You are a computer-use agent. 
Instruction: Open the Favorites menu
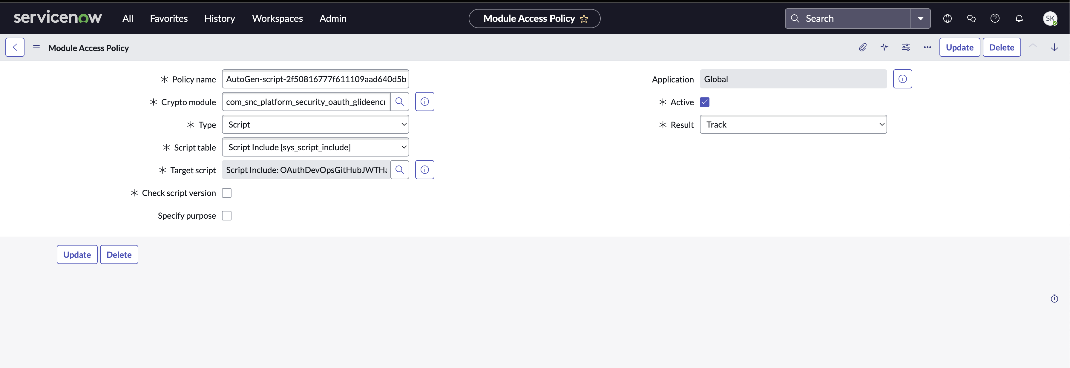point(169,18)
